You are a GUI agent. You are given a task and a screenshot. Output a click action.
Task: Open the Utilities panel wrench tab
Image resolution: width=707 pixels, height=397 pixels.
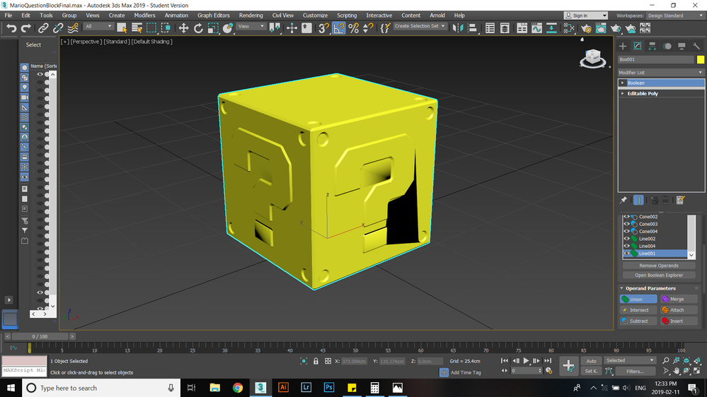tap(696, 46)
